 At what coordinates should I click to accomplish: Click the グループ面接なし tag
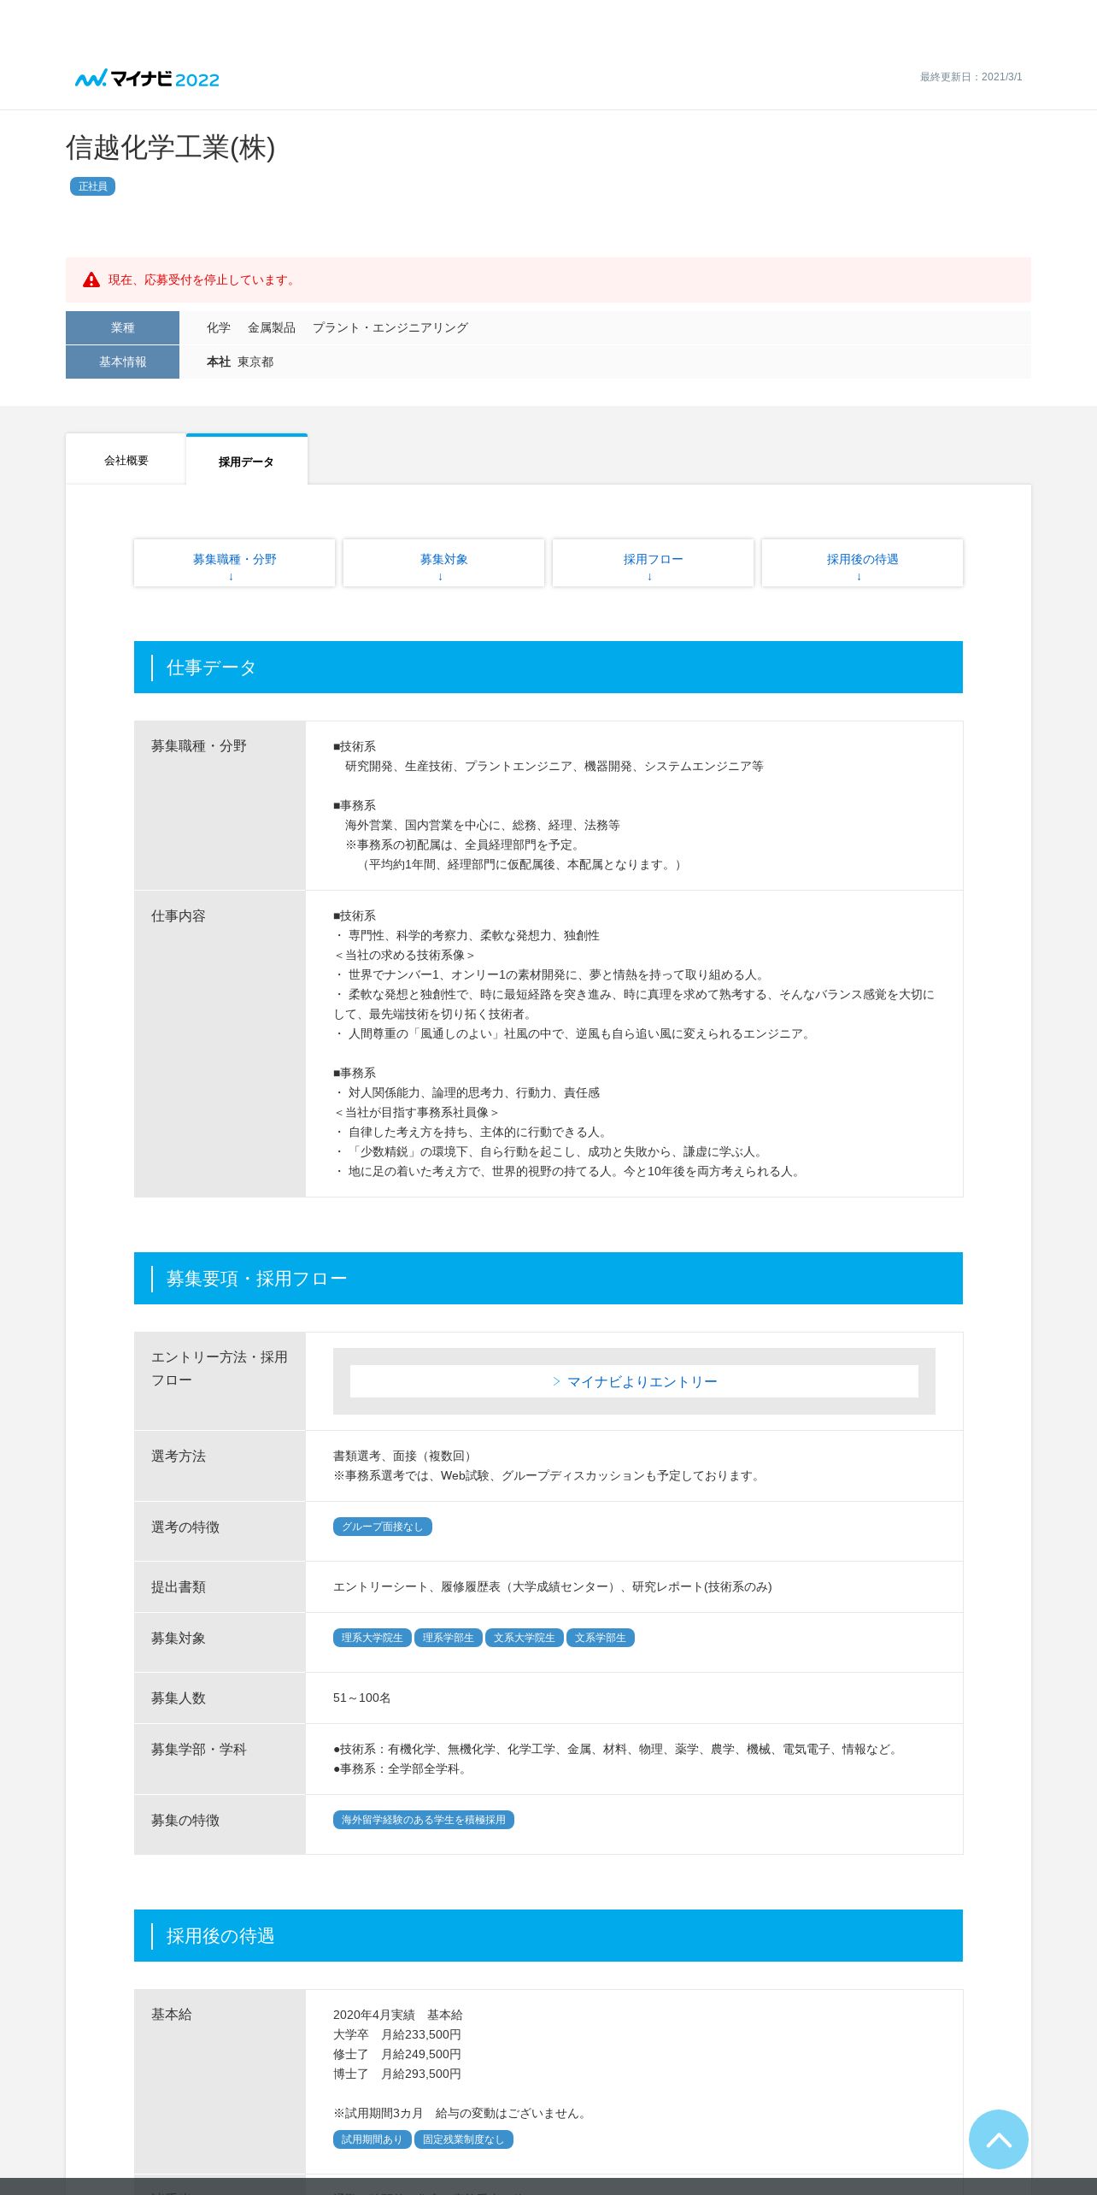click(382, 1527)
